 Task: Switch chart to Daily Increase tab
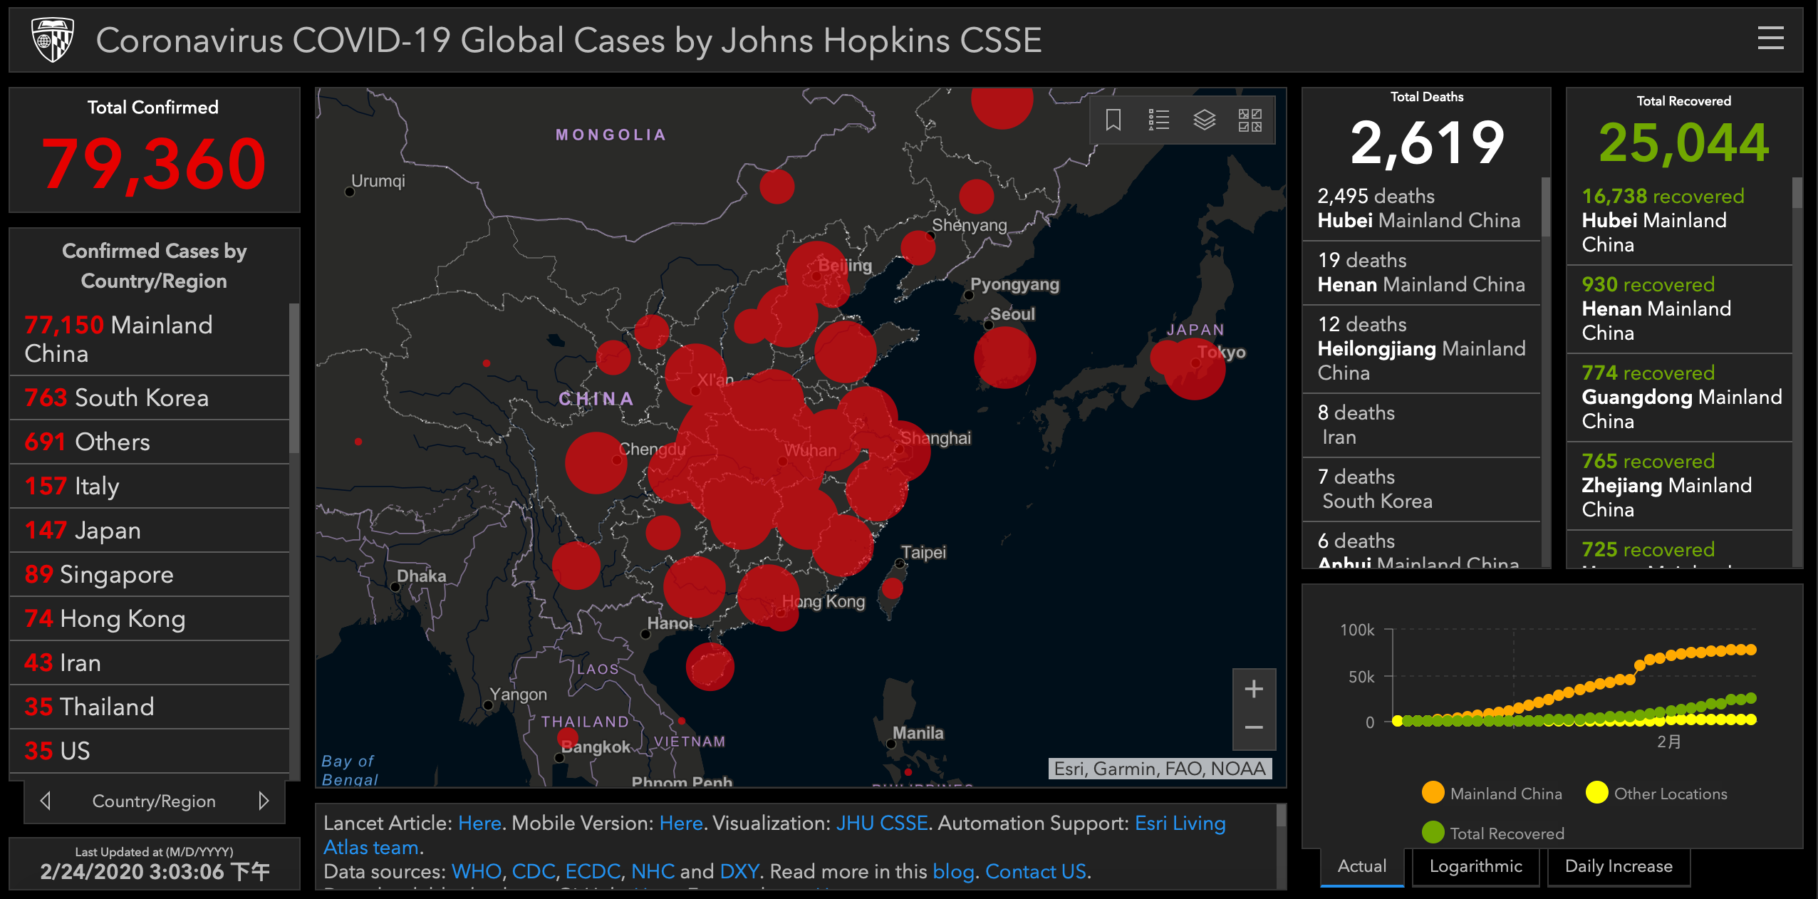tap(1619, 866)
